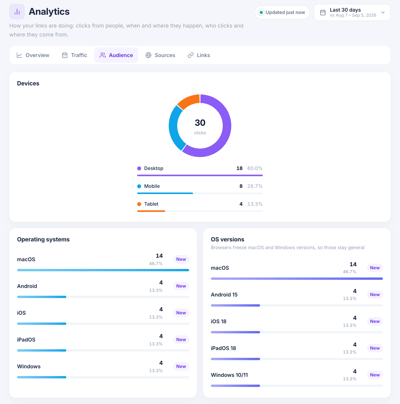Open the Last 30 days date range dropdown
The width and height of the screenshot is (400, 404).
352,12
